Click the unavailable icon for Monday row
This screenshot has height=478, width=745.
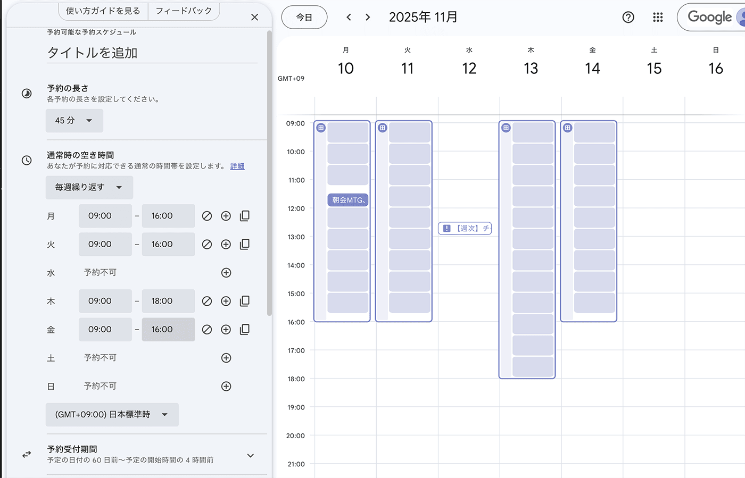click(x=207, y=216)
